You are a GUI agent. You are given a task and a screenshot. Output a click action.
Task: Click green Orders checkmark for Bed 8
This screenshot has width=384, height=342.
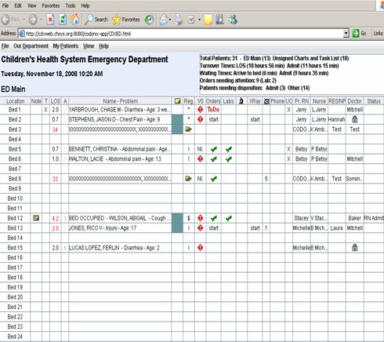(x=214, y=179)
